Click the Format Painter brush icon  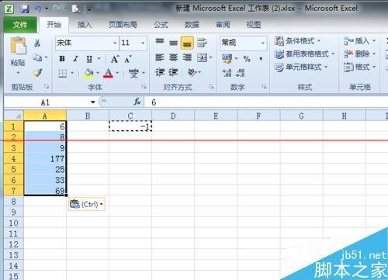pos(38,73)
